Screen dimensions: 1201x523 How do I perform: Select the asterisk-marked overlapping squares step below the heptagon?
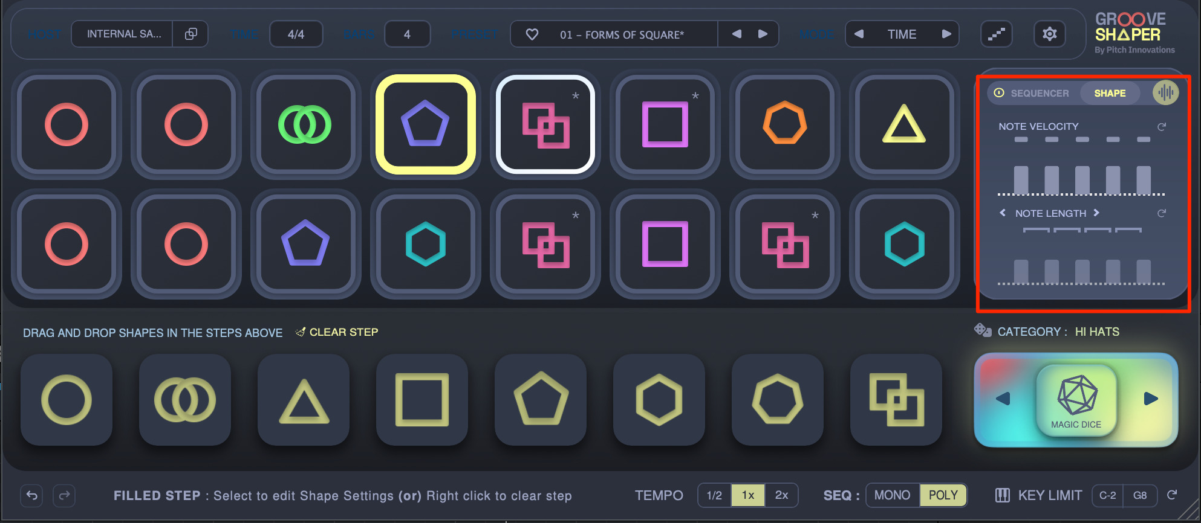pos(784,244)
